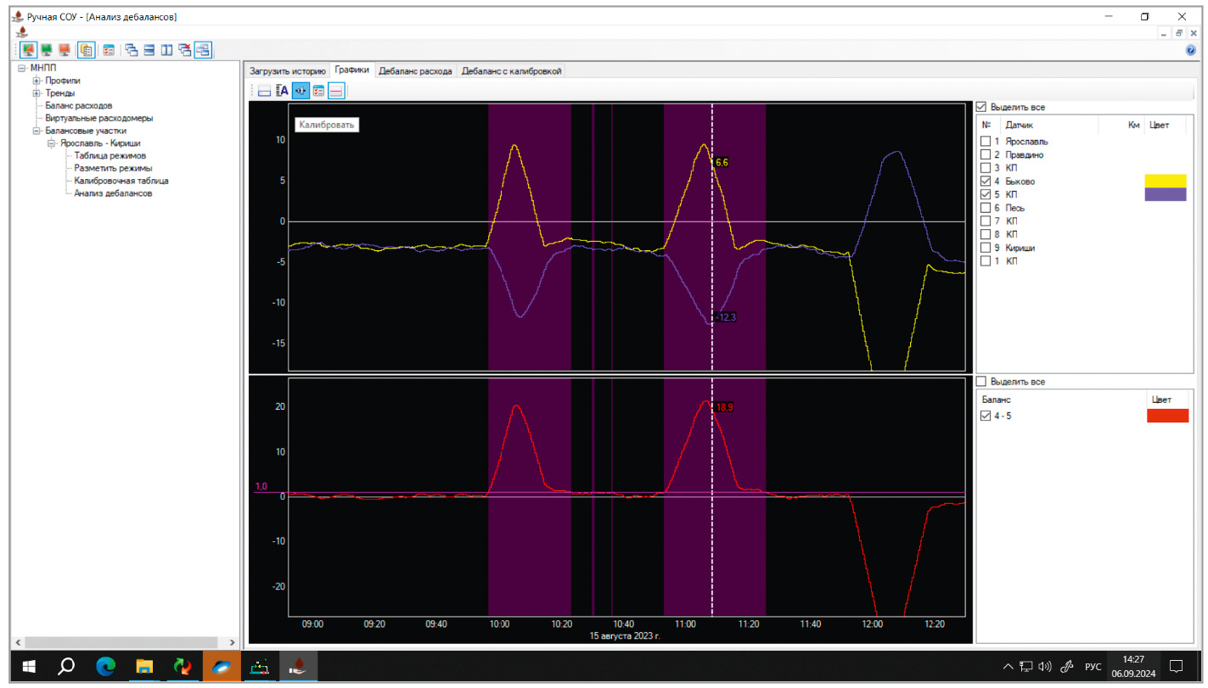The height and width of the screenshot is (688, 1208).
Task: Click the РУС language indicator
Action: 1093,666
